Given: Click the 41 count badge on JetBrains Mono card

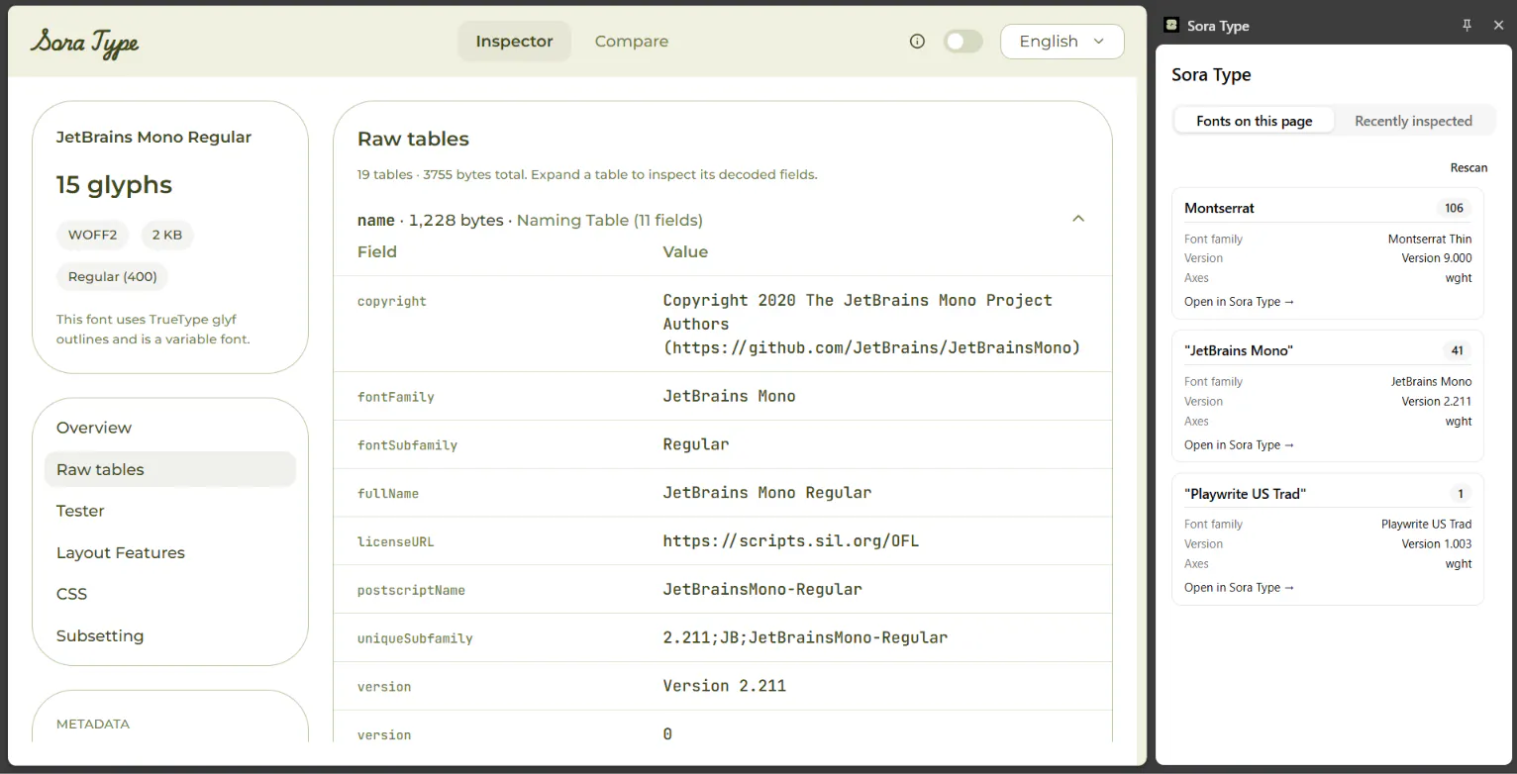Looking at the screenshot, I should 1457,350.
